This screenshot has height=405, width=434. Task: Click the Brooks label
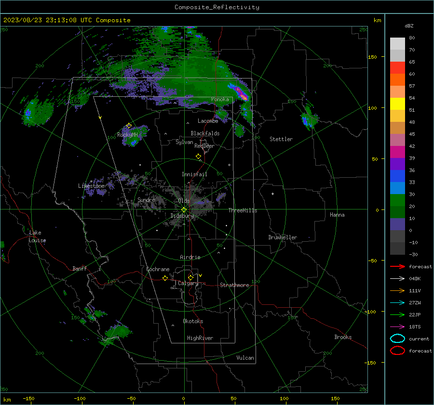[343, 337]
